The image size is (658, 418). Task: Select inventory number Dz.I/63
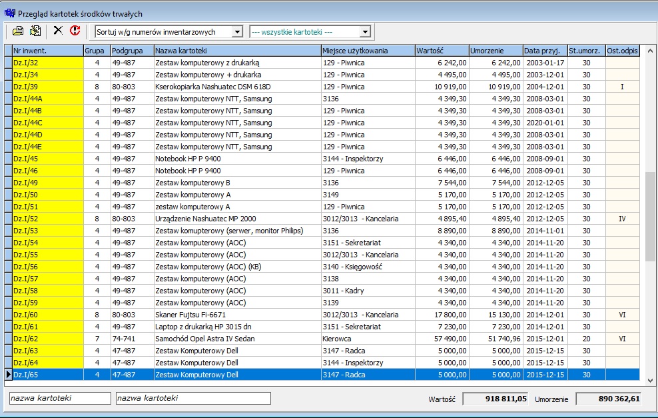pos(48,351)
